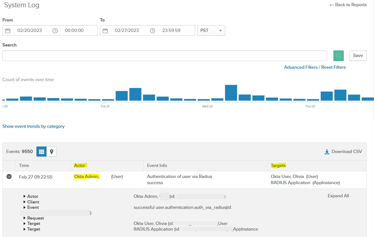Screen dimensions: 374x237
Task: Save the current search with Save button
Action: pos(358,56)
